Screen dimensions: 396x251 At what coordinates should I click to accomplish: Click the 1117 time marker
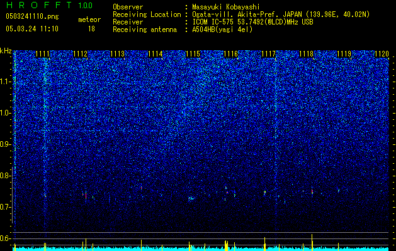[268, 54]
